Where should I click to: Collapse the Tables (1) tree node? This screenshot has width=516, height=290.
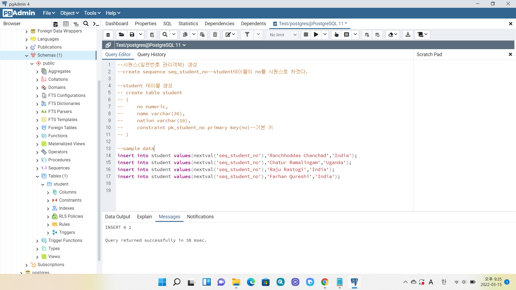(x=37, y=176)
